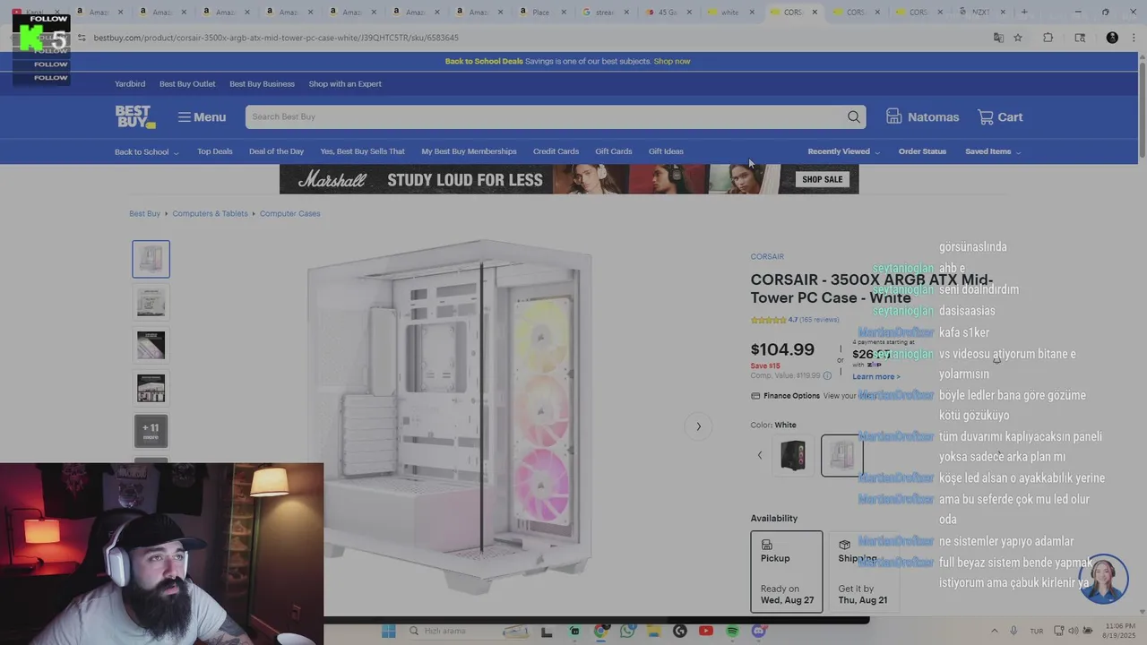
Task: Click Computer Cases breadcrumb
Action: coord(289,214)
